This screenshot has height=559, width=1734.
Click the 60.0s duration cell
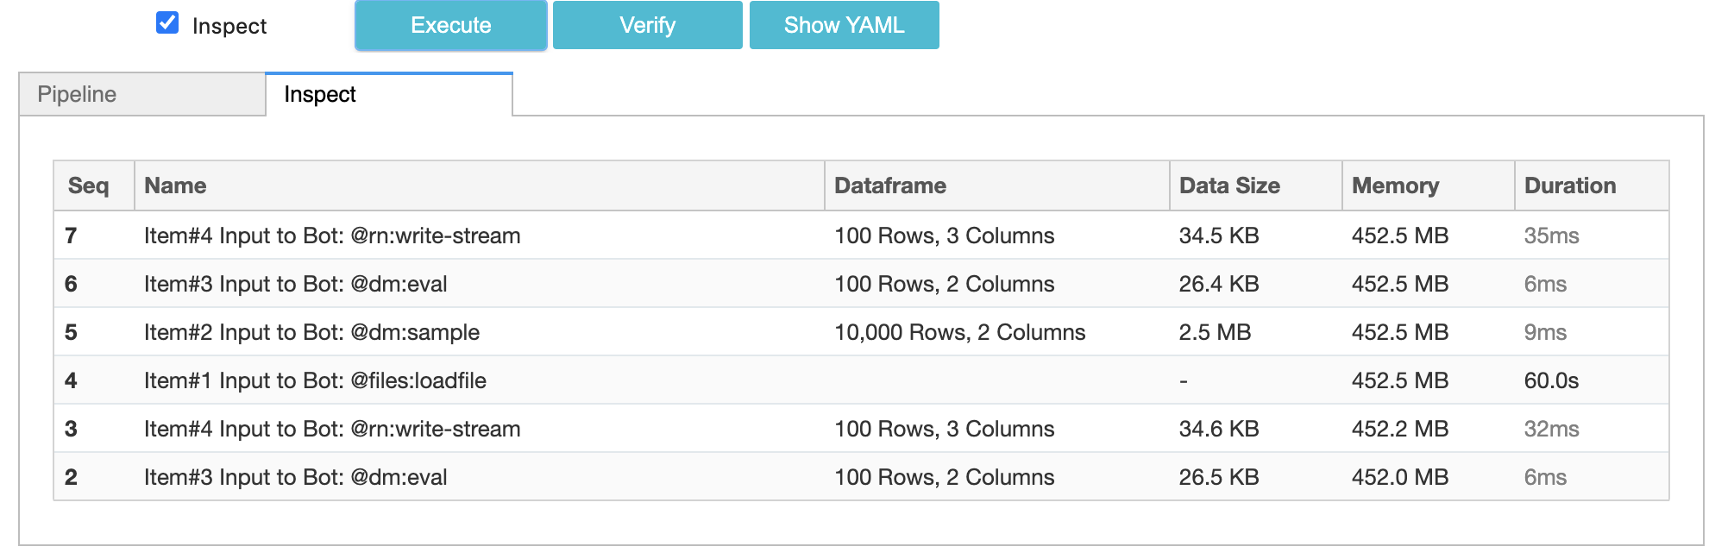[1551, 380]
